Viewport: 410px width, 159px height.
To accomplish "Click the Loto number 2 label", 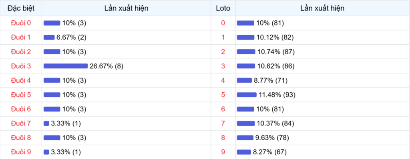I will pyautogui.click(x=223, y=52).
